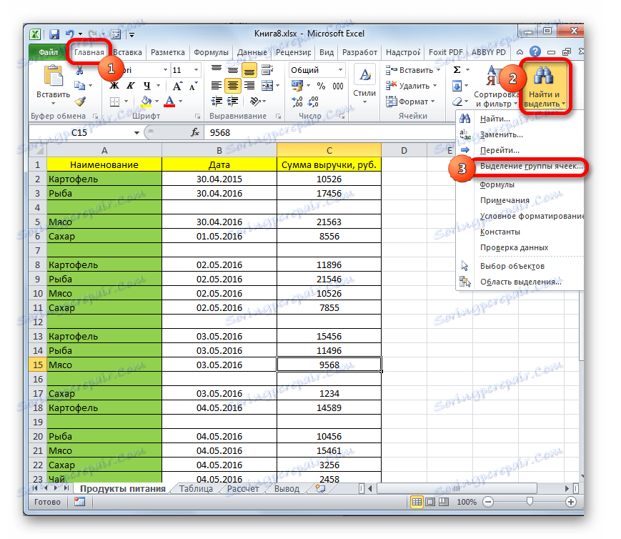Open the Файл tab

point(48,52)
